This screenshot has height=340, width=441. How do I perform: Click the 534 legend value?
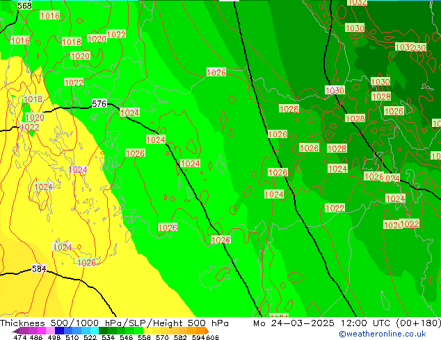(108, 337)
